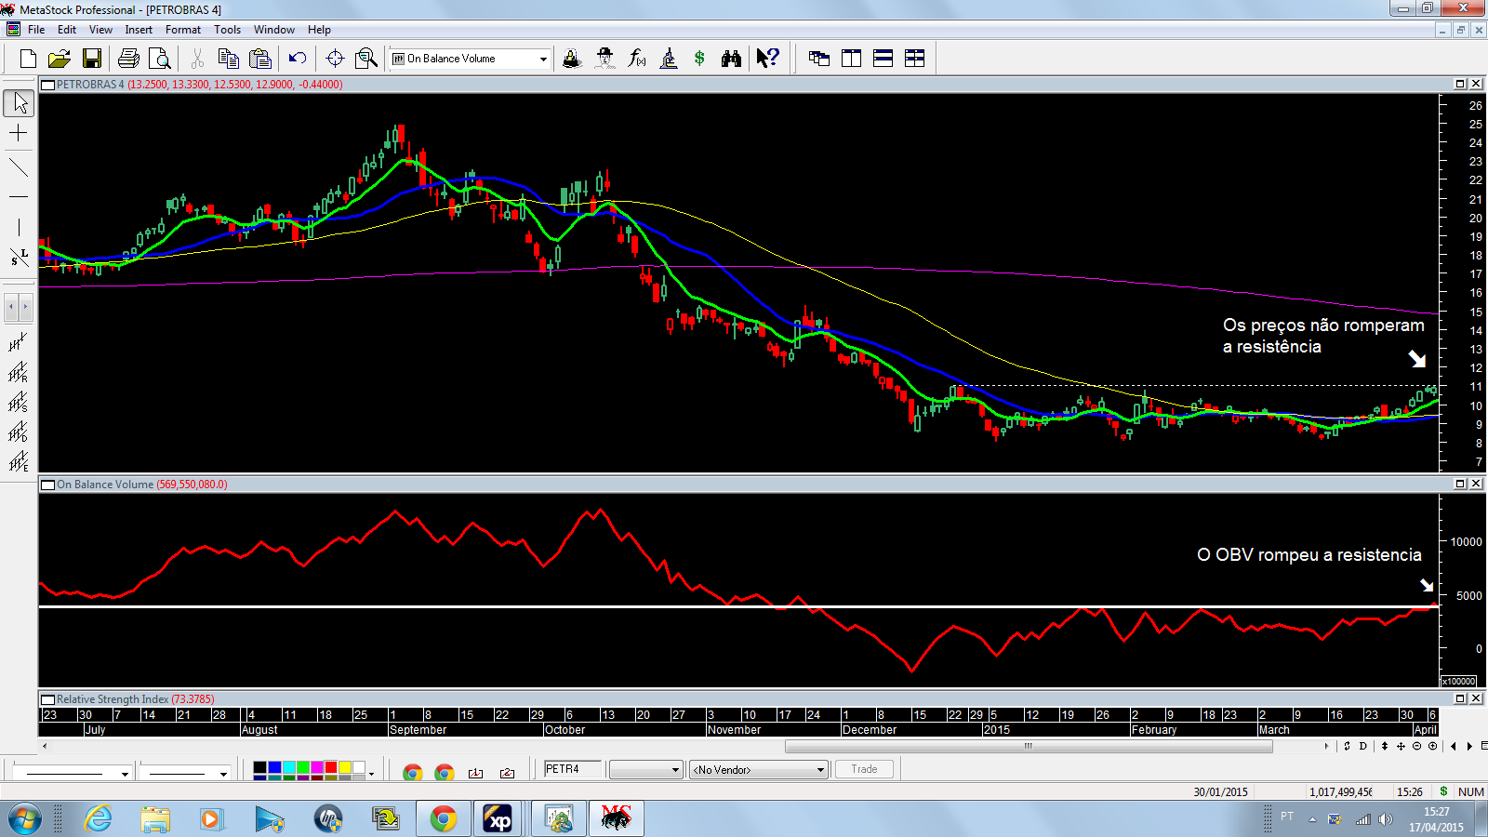Open the Help menu
The width and height of the screenshot is (1488, 837).
coord(319,30)
